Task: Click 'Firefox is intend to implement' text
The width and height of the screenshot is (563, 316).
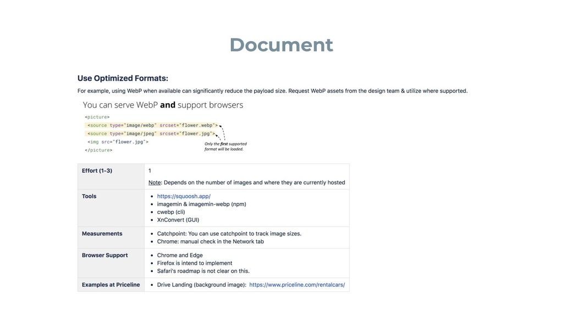Action: point(195,263)
